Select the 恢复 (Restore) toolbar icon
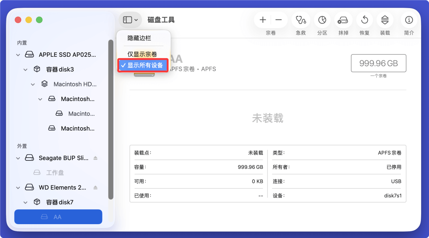Screen dimensions: 429x238 click(364, 20)
